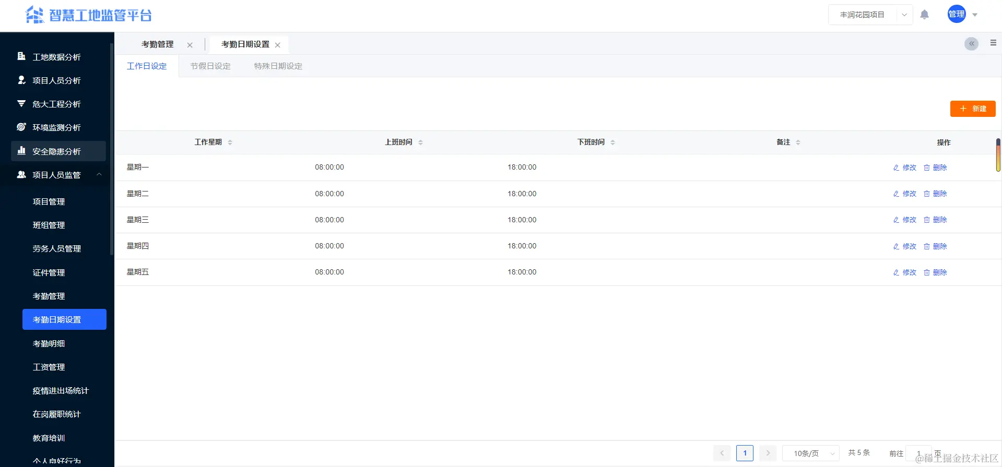1002x467 pixels.
Task: Open 环境监测分析 in the sidebar
Action: pyautogui.click(x=58, y=127)
